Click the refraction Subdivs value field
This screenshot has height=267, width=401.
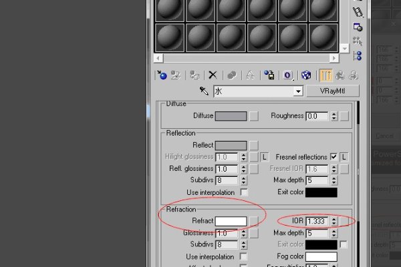pos(227,244)
